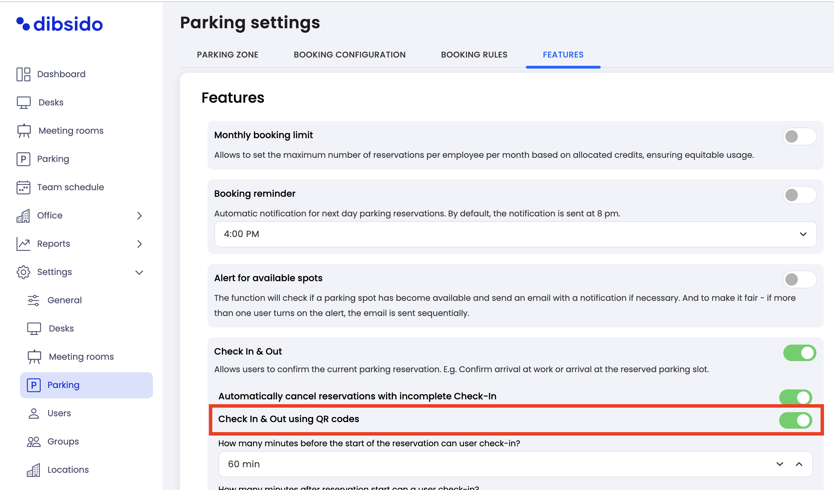Enable the Monthly booking limit toggle

799,136
